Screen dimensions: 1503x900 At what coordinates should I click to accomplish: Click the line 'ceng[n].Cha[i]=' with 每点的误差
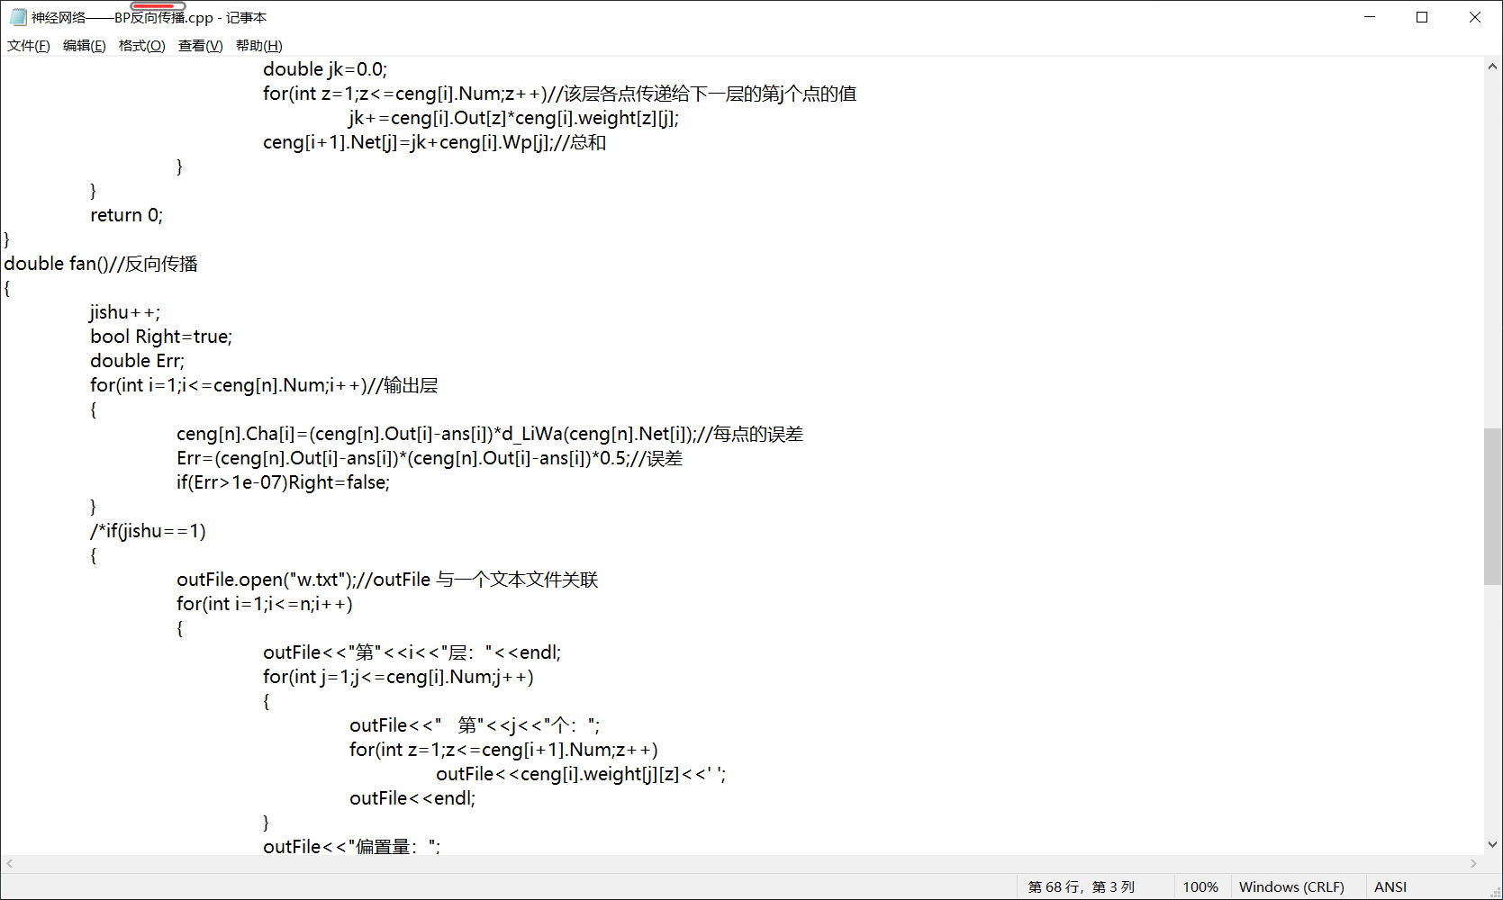pos(490,434)
